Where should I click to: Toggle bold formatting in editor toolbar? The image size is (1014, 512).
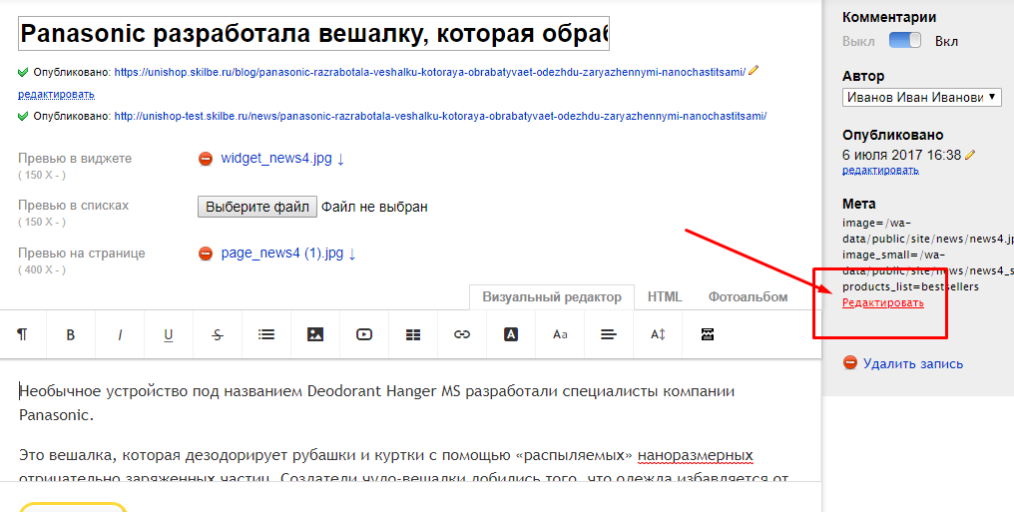point(71,335)
